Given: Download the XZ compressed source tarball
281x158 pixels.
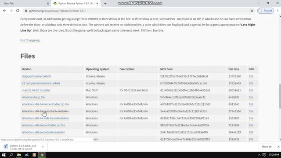Looking at the screenshot, I should [41, 83].
